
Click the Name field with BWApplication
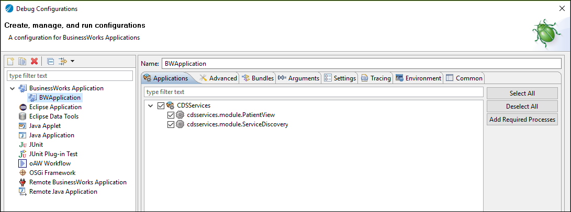pyautogui.click(x=361, y=64)
